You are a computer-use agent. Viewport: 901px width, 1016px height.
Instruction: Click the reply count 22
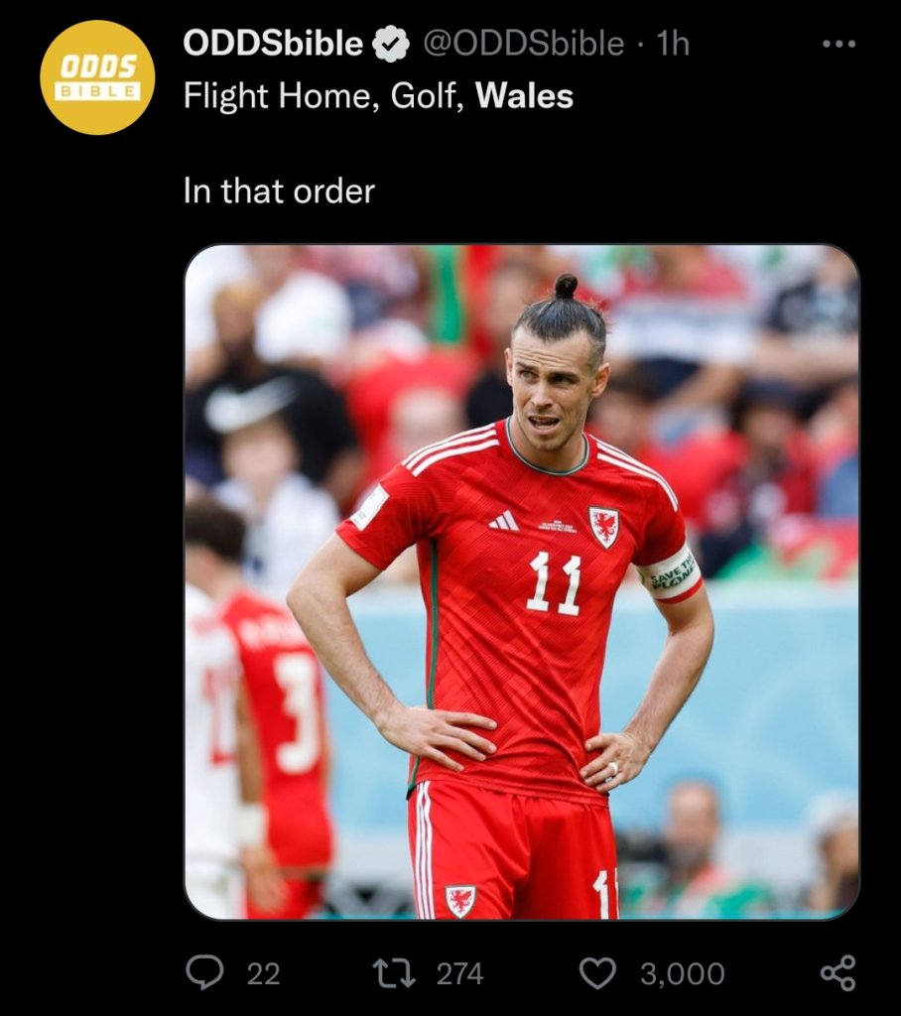click(x=264, y=973)
